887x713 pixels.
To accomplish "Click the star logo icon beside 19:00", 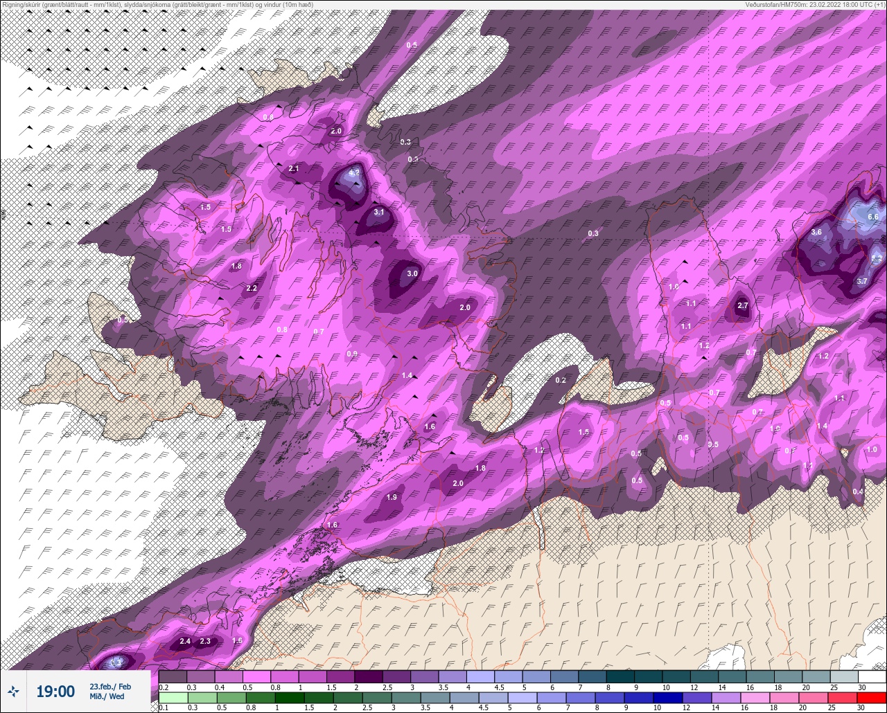I will click(14, 690).
